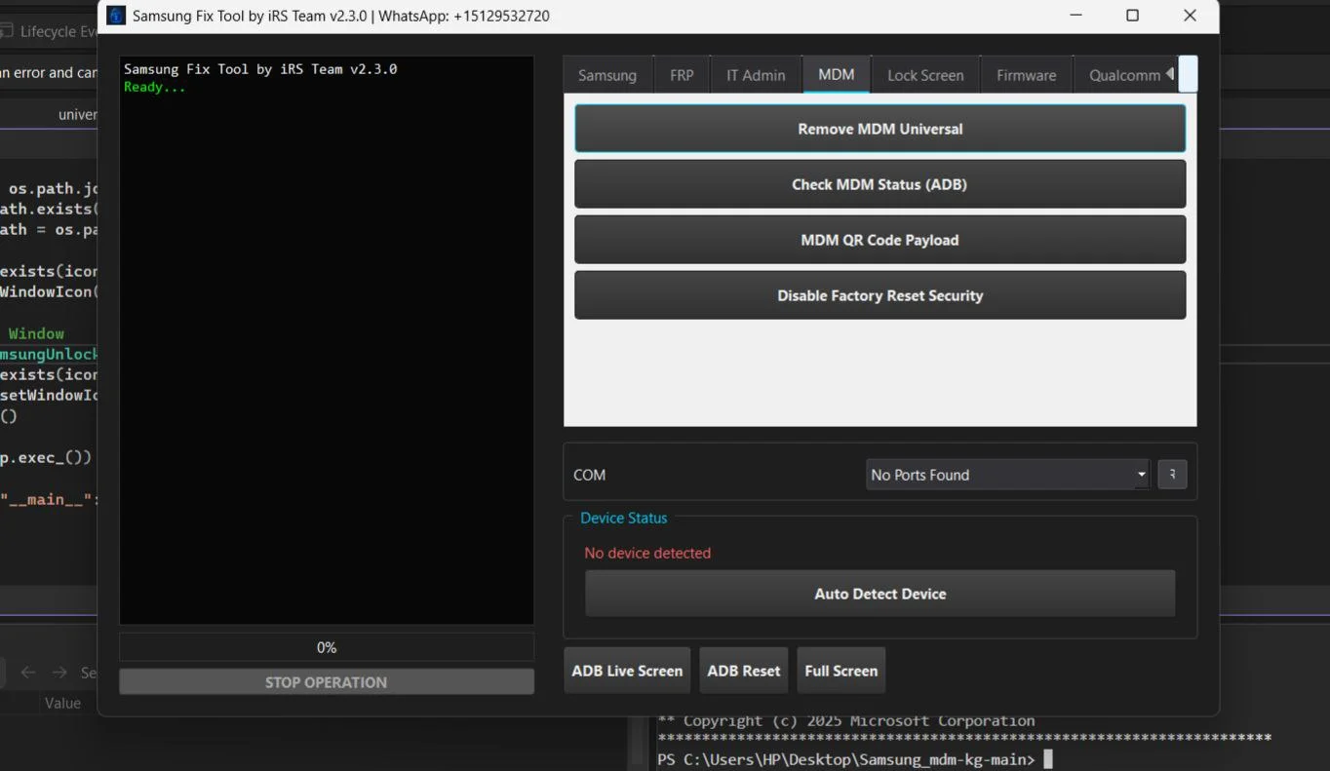Go to the IT Admin tab
The width and height of the screenshot is (1330, 771).
point(755,75)
